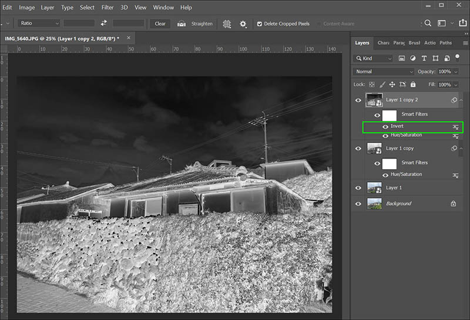Open the Ratio crop preset dropdown
This screenshot has width=470, height=320.
click(39, 23)
